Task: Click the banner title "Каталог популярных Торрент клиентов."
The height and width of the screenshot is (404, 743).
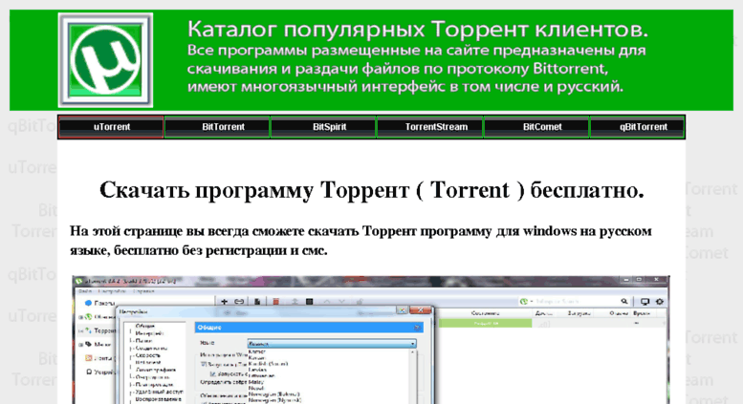Action: coord(418,30)
